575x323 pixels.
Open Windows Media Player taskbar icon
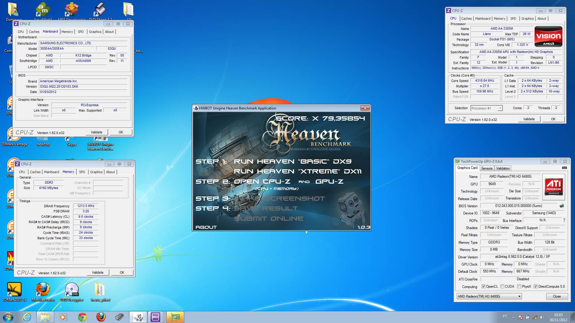click(x=63, y=317)
